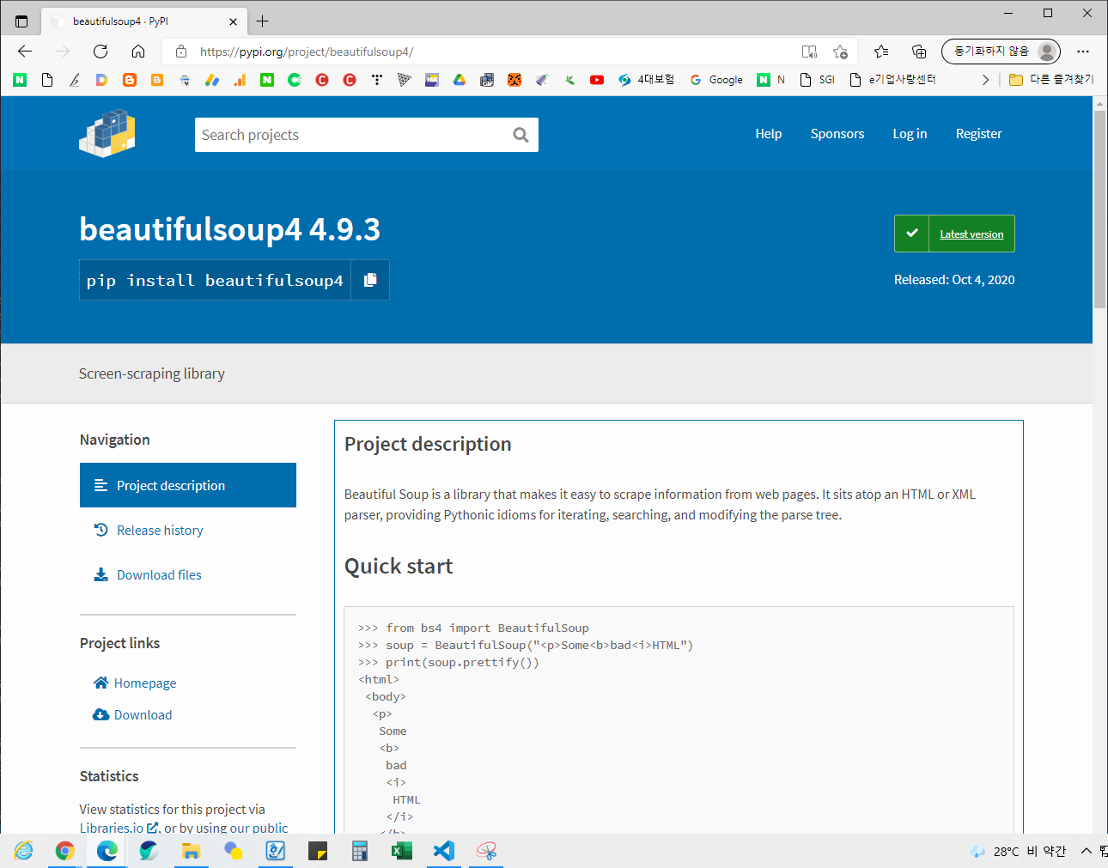Image resolution: width=1108 pixels, height=868 pixels.
Task: Open the Google Analytics bookmark icon
Action: pos(240,80)
